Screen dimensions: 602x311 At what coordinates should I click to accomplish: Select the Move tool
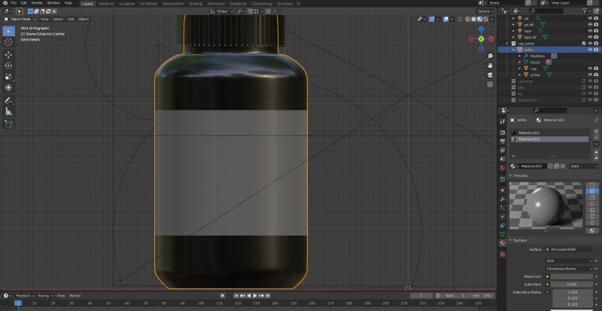[x=8, y=55]
